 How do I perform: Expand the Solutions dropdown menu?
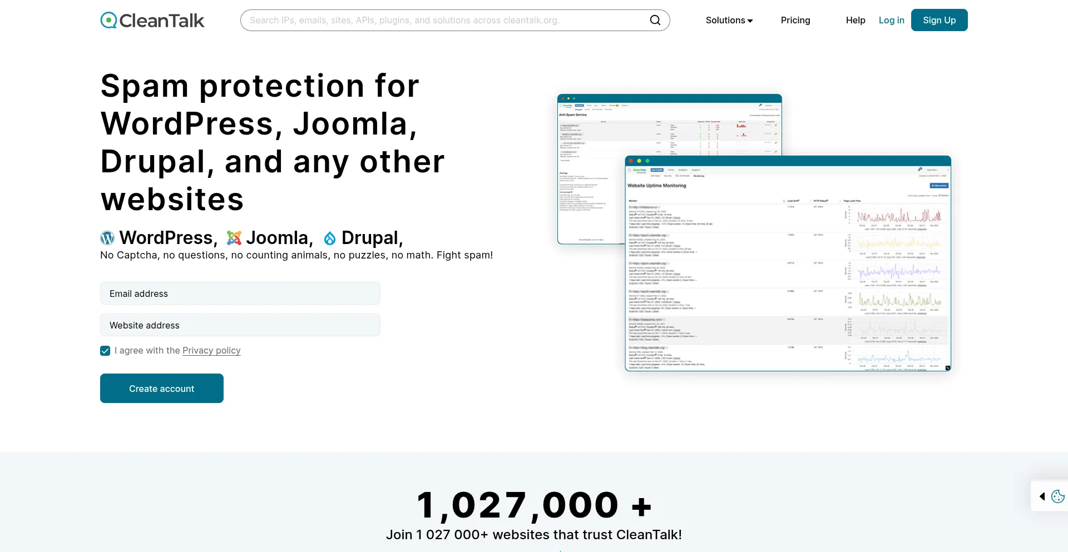click(x=729, y=21)
